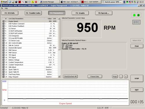This screenshot has width=145, height=109.
Task: Open F5: Graphs page
Action: click(80, 13)
